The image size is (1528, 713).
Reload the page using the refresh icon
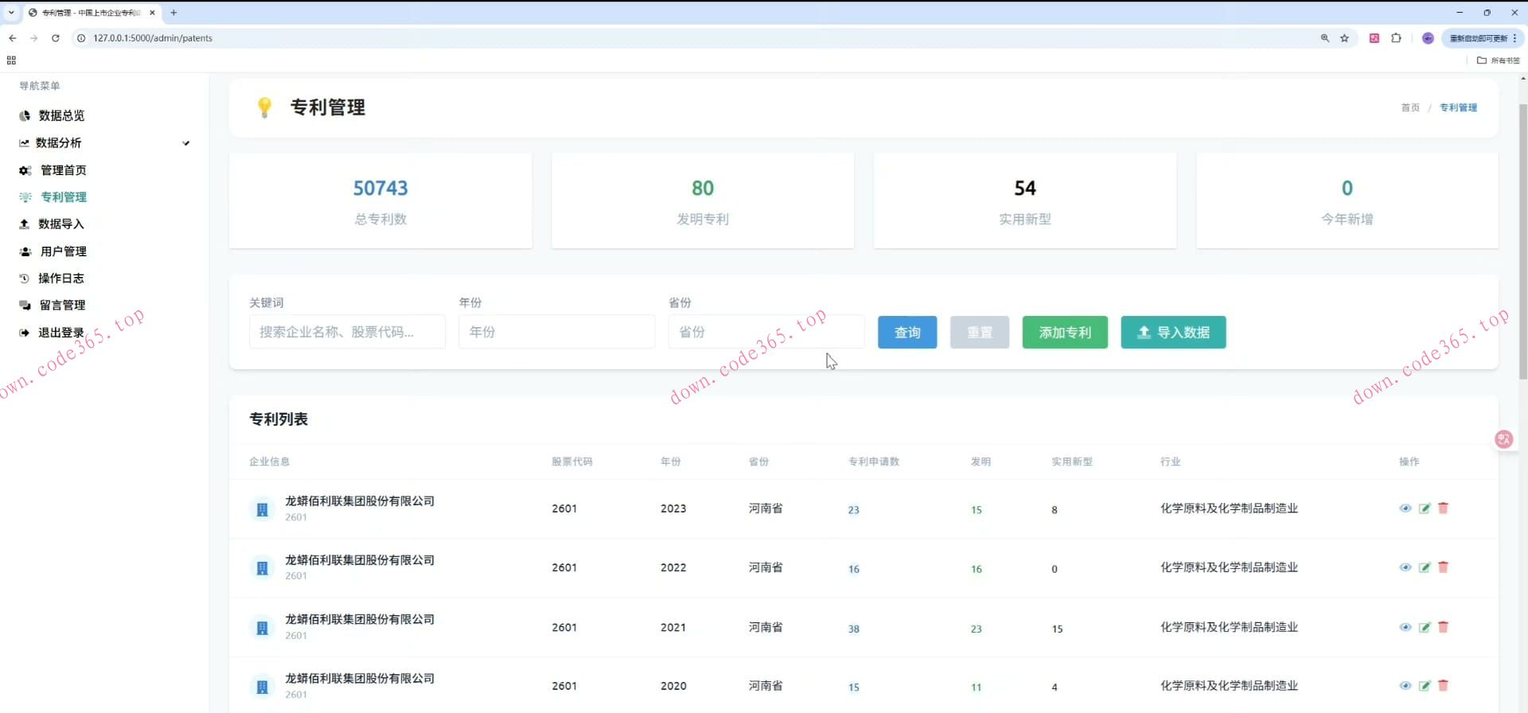click(56, 38)
